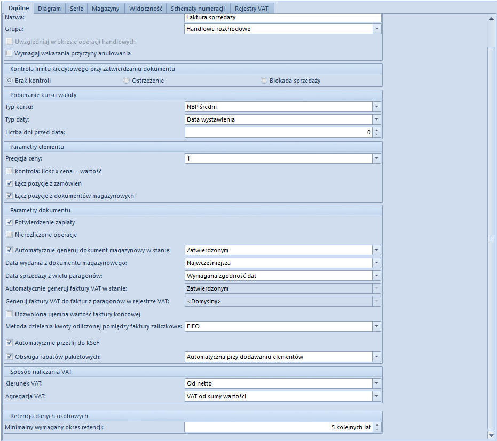Click the Nazwa text field

(283, 18)
